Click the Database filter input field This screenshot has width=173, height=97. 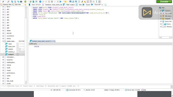pyautogui.click(x=6, y=5)
